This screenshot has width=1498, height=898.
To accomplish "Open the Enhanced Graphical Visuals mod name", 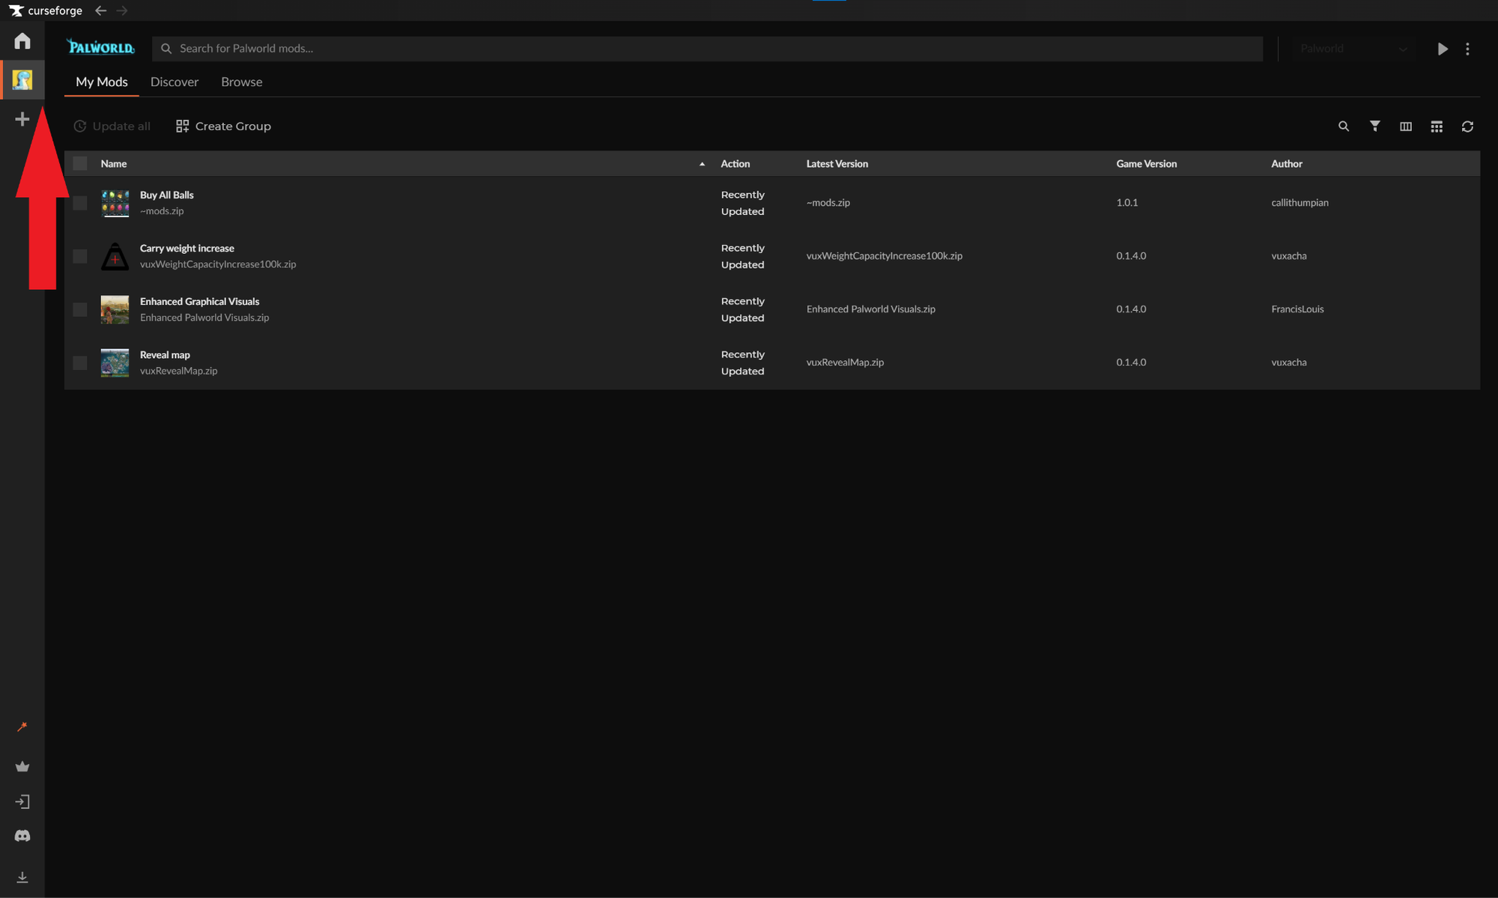I will point(199,301).
